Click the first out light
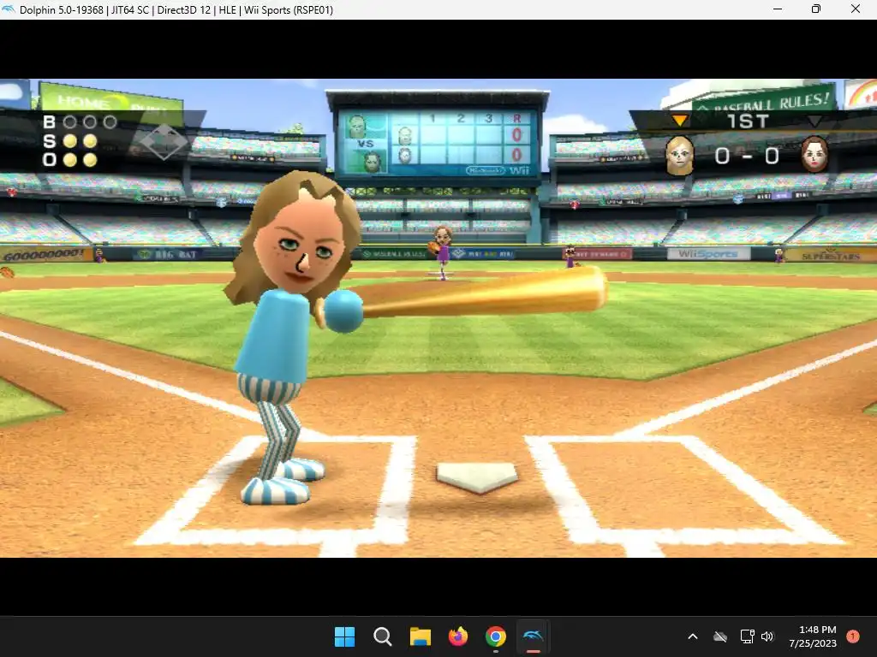 tap(70, 160)
